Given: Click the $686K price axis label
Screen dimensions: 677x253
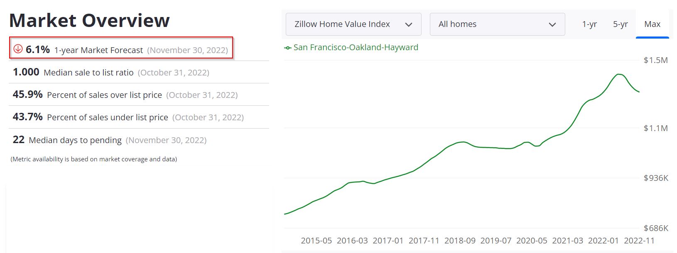Looking at the screenshot, I should [x=655, y=228].
